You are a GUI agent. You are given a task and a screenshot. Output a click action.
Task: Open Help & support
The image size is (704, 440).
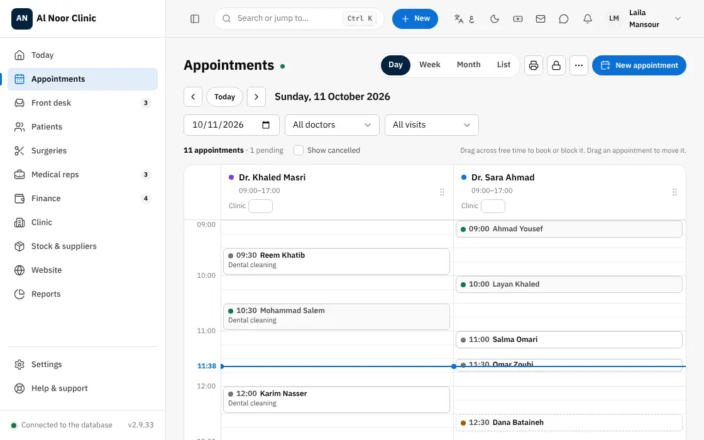pyautogui.click(x=82, y=388)
